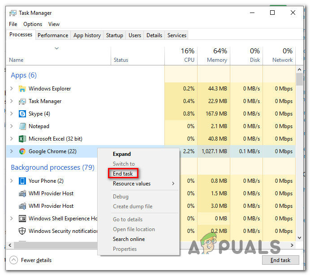Switch to the App history tab
This screenshot has width=310, height=275.
pyautogui.click(x=87, y=35)
